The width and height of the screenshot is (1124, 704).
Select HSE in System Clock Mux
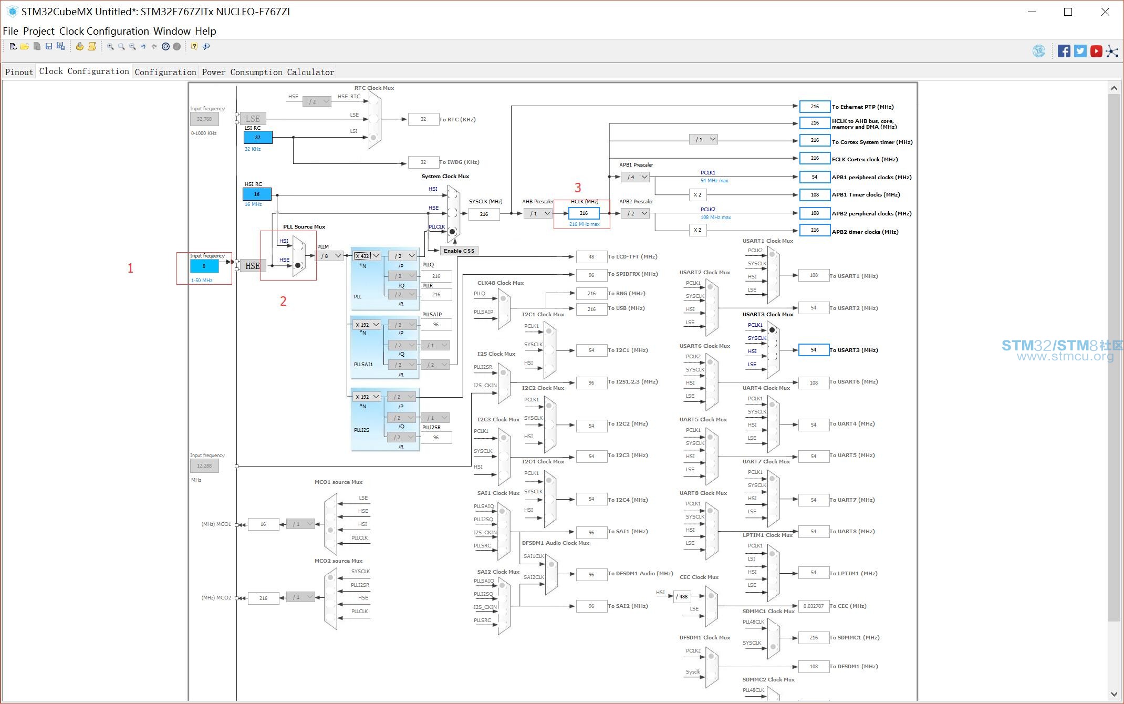pos(452,213)
